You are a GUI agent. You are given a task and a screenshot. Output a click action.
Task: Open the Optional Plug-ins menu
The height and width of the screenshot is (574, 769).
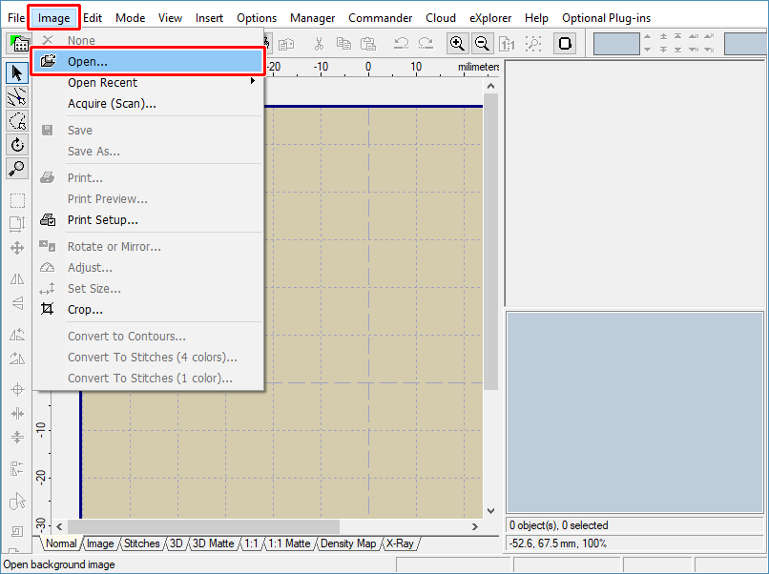pos(606,18)
